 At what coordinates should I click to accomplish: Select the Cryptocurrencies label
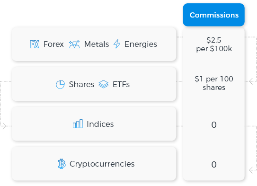point(102,164)
